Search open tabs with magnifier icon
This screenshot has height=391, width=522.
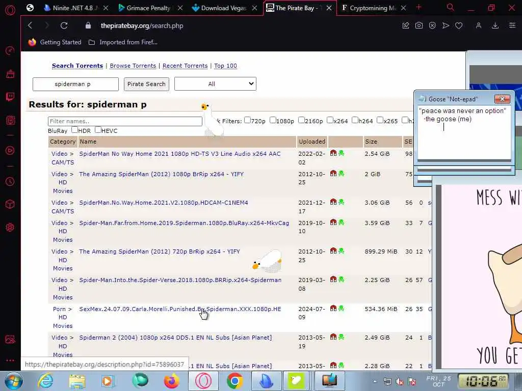(450, 7)
